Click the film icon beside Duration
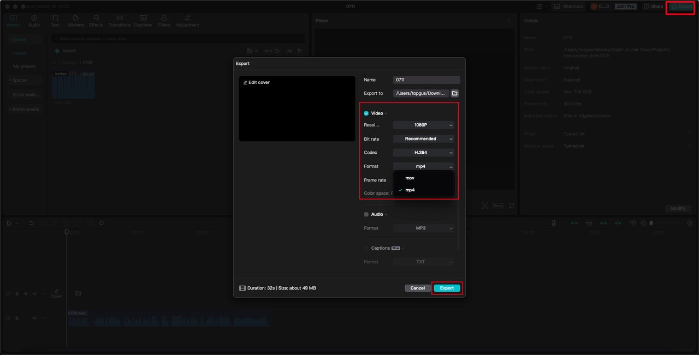The height and width of the screenshot is (355, 699). [x=242, y=288]
